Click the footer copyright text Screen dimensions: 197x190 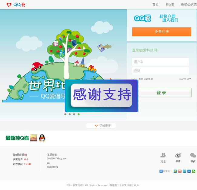click(x=102, y=185)
